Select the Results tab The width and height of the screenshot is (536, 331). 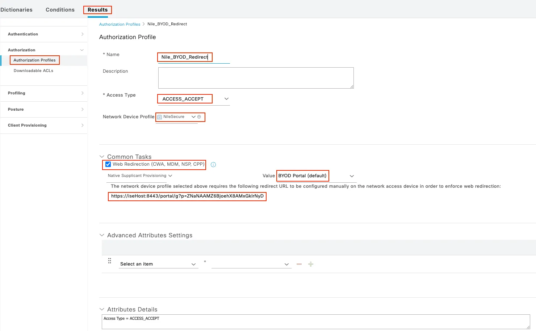(x=97, y=10)
